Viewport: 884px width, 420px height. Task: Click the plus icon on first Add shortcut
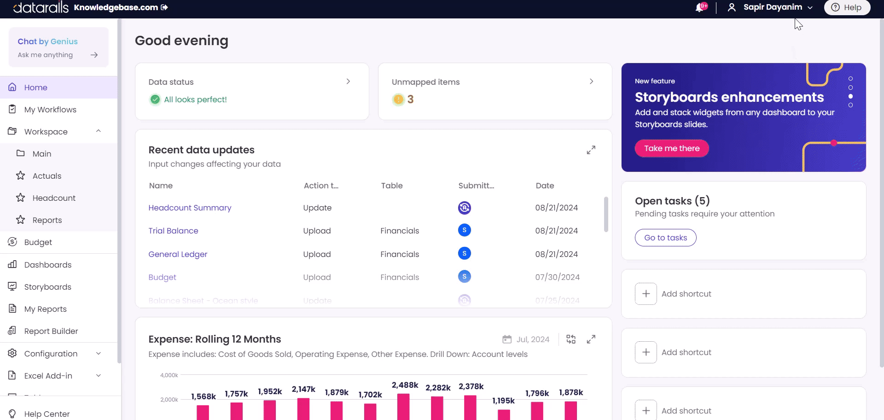[646, 294]
